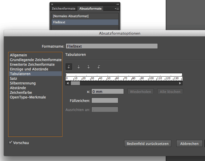This screenshot has width=205, height=161.
Task: Click the tab ruler scrollbar thumb
Action: pos(75,83)
